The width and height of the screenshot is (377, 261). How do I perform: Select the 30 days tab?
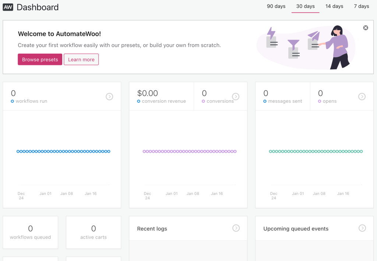coord(305,6)
